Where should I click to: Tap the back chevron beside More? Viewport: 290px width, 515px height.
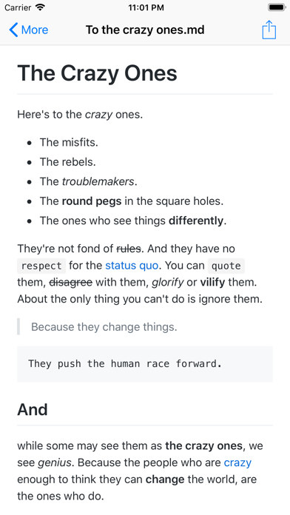point(13,30)
